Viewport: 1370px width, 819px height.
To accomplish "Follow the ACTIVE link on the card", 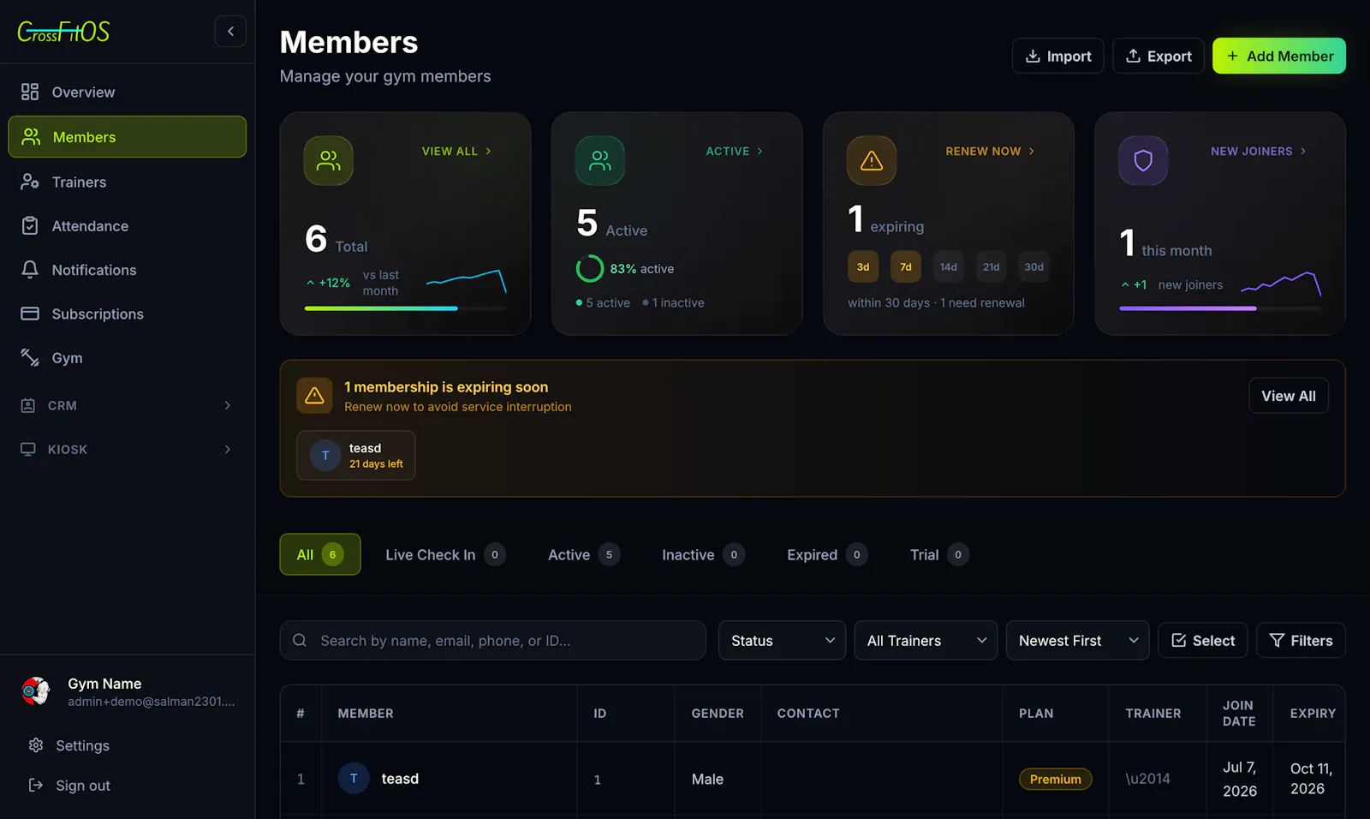I will (x=735, y=151).
